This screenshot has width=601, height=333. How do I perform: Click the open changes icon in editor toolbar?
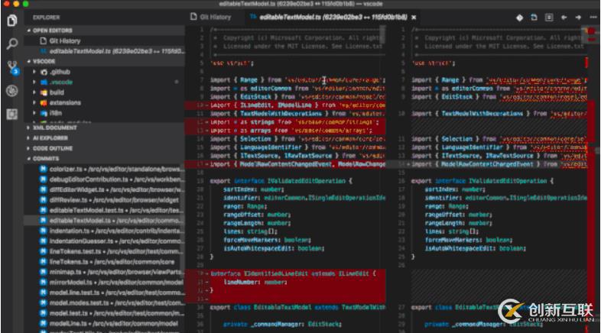(x=534, y=18)
